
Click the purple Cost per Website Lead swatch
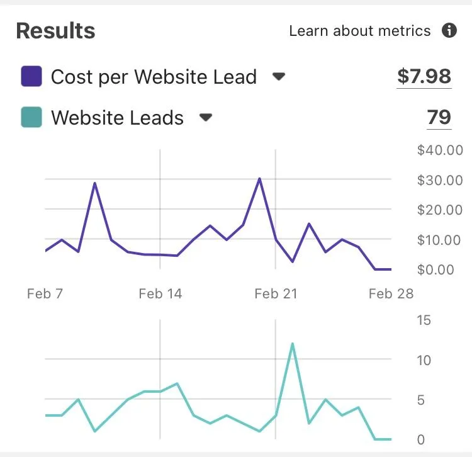click(x=31, y=76)
